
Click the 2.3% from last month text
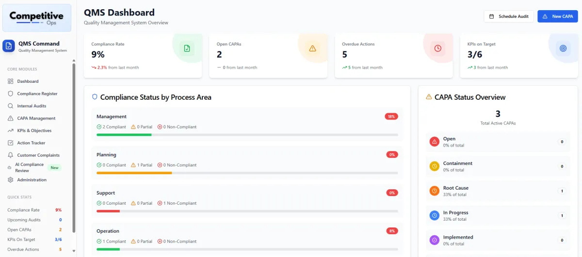pos(118,68)
